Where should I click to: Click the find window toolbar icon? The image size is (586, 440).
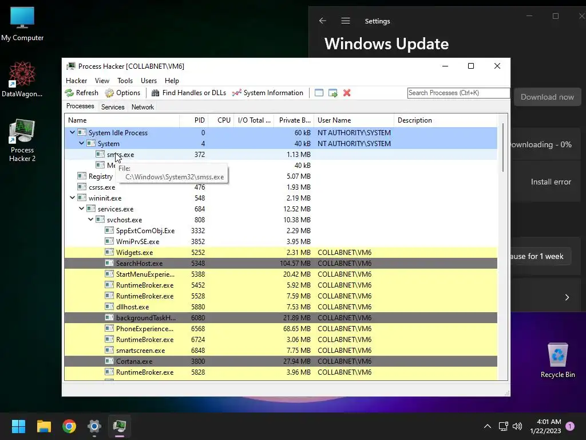pyautogui.click(x=319, y=93)
